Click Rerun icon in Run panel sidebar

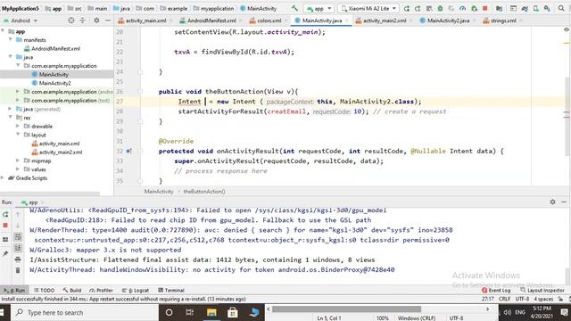click(5, 214)
